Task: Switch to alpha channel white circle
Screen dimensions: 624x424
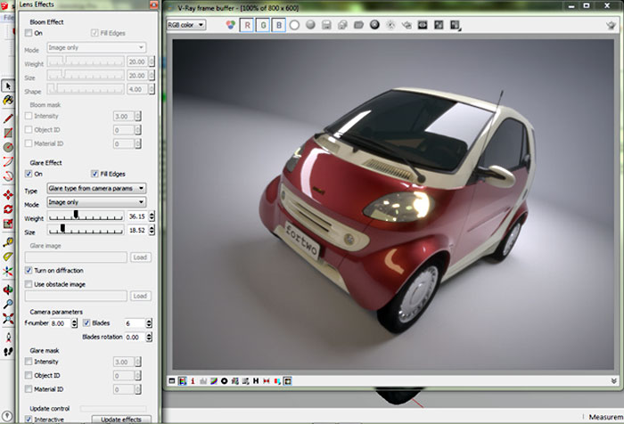Action: 294,25
